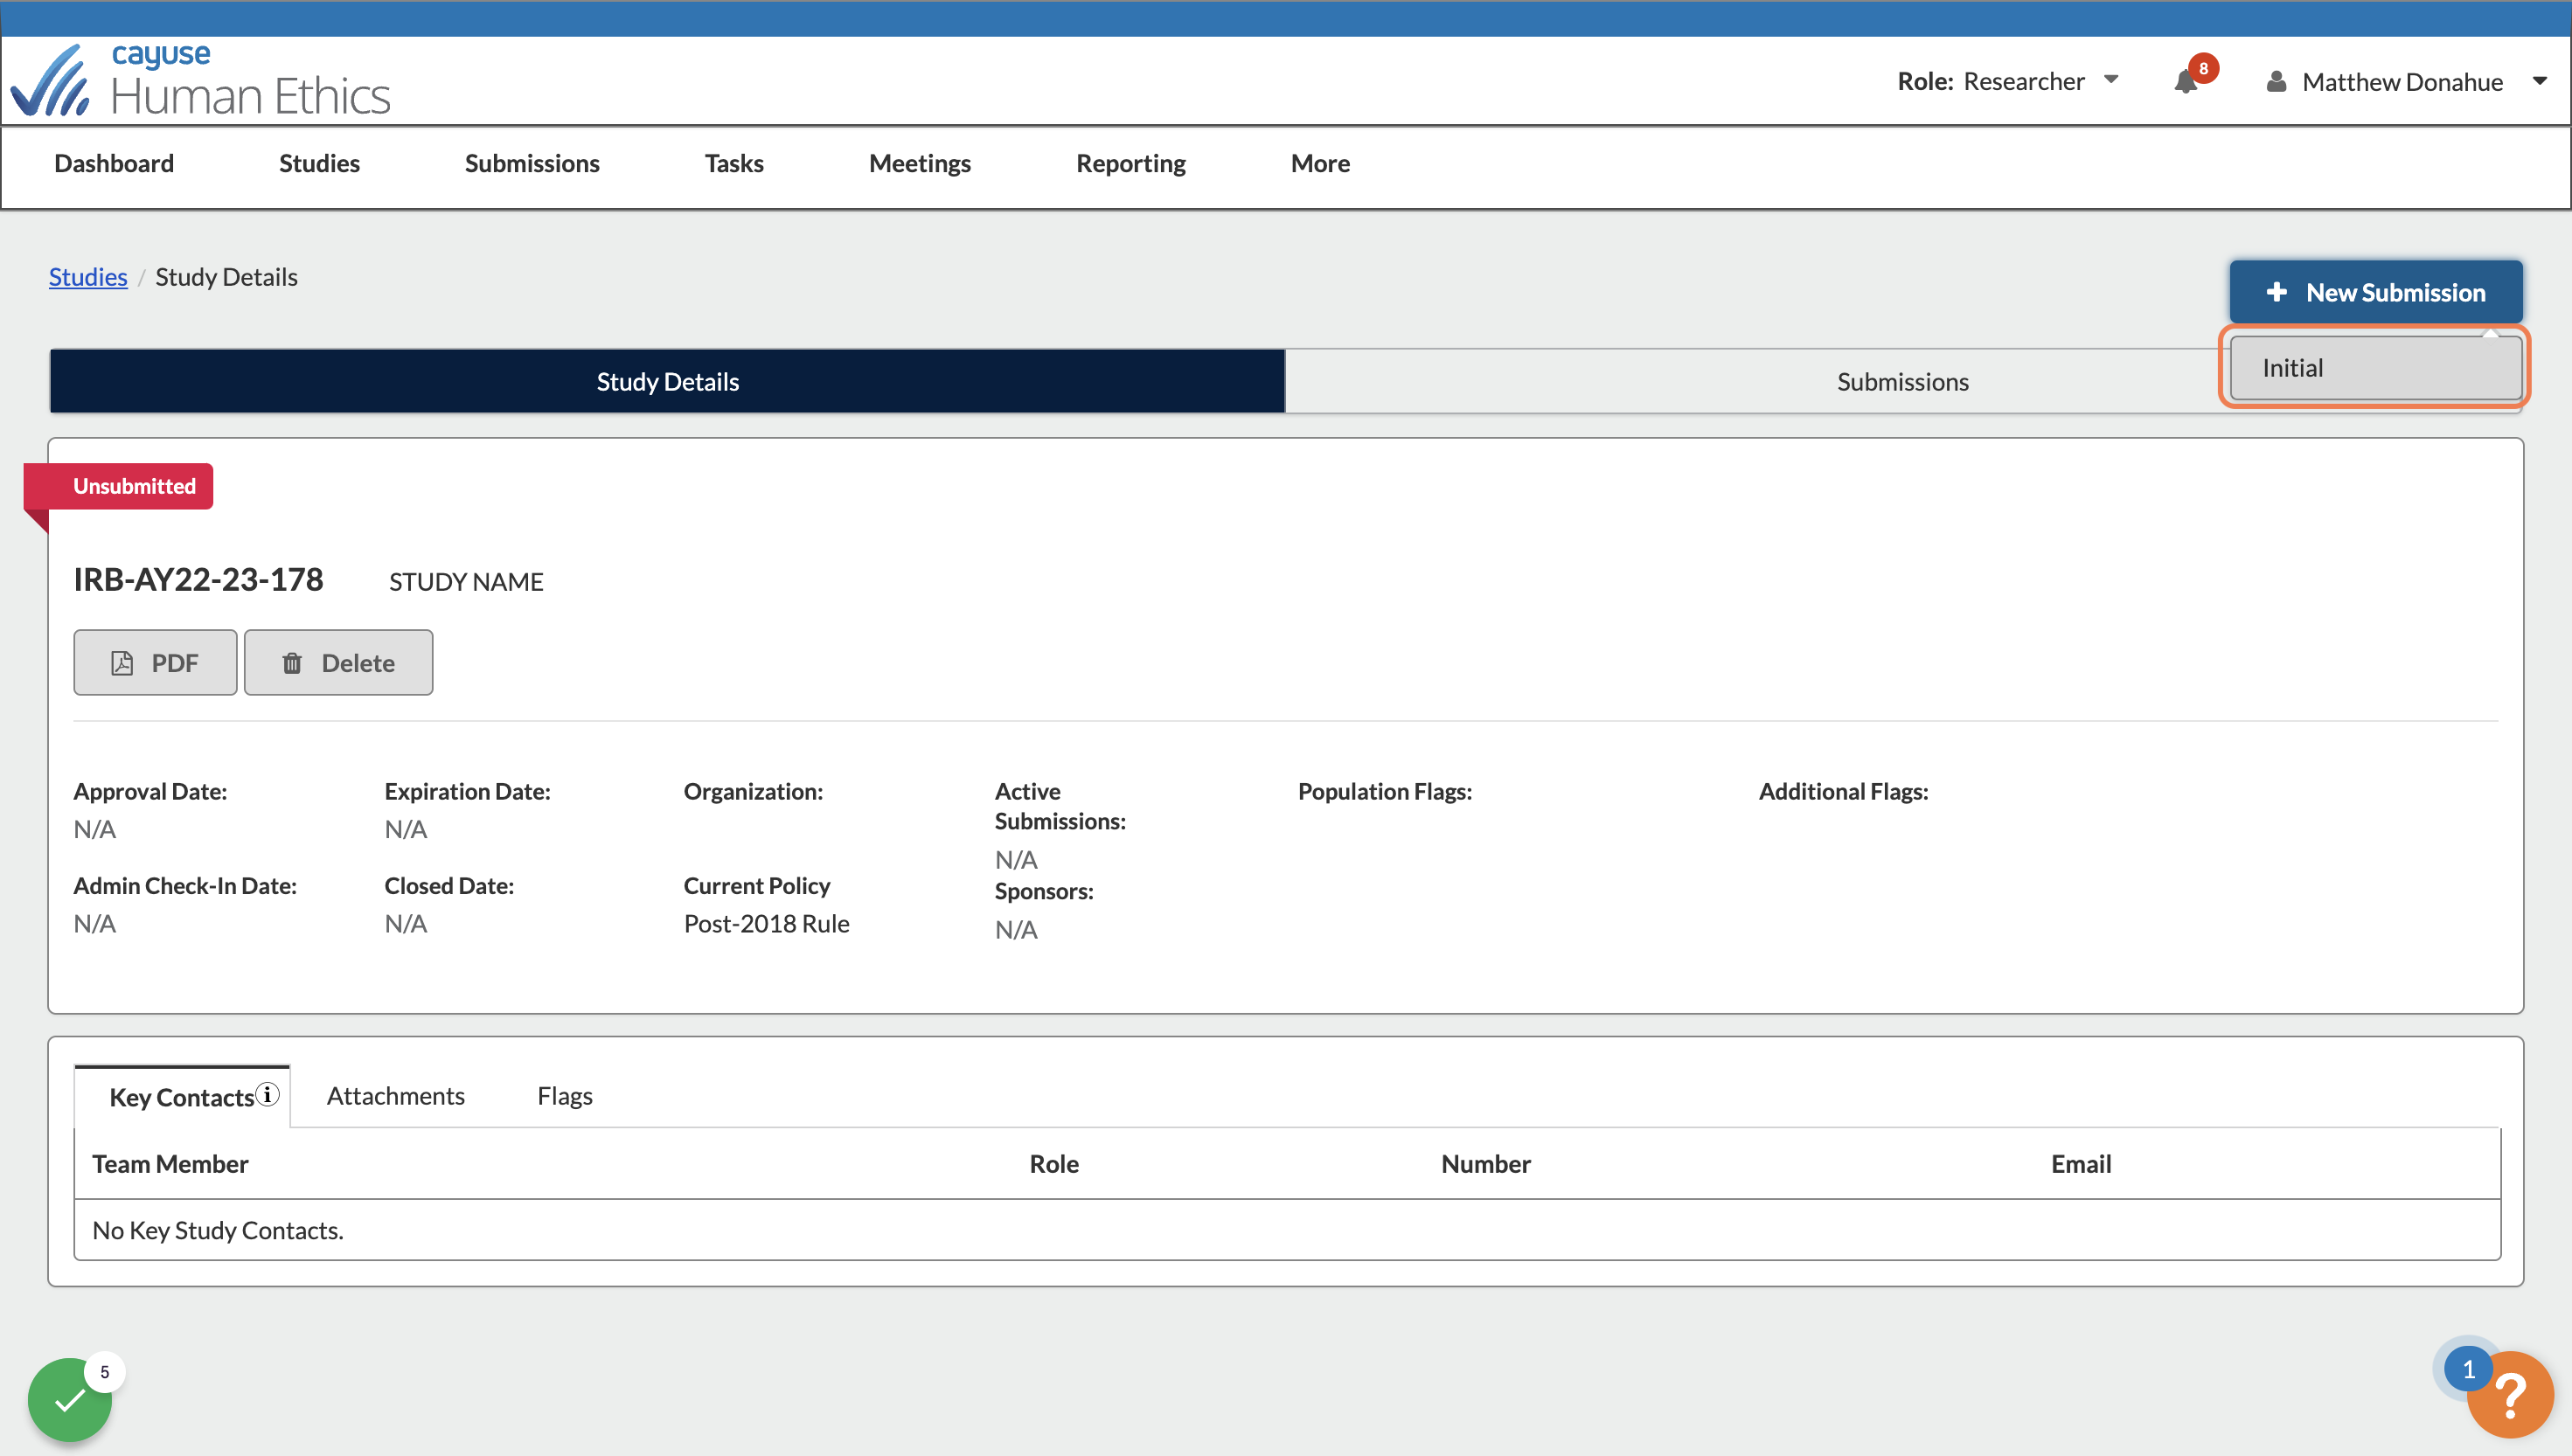This screenshot has width=2572, height=1456.
Task: Open the Submissions nav menu item
Action: pos(532,163)
